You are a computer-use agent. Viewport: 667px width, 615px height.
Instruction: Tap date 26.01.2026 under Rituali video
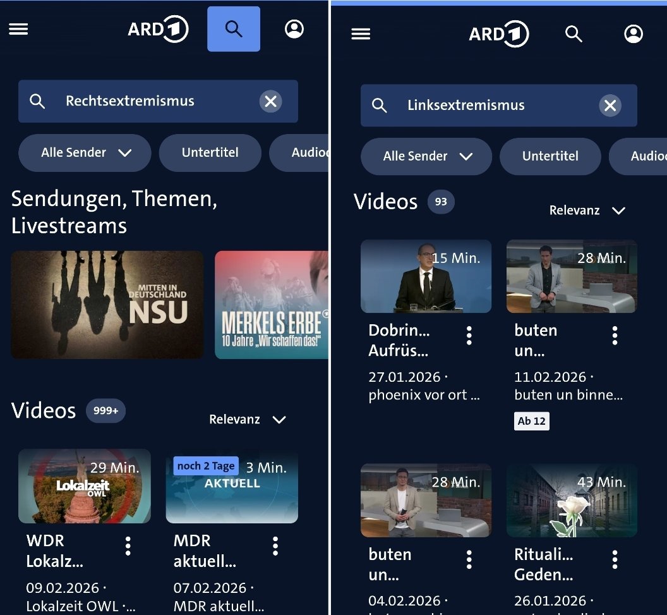(x=550, y=600)
